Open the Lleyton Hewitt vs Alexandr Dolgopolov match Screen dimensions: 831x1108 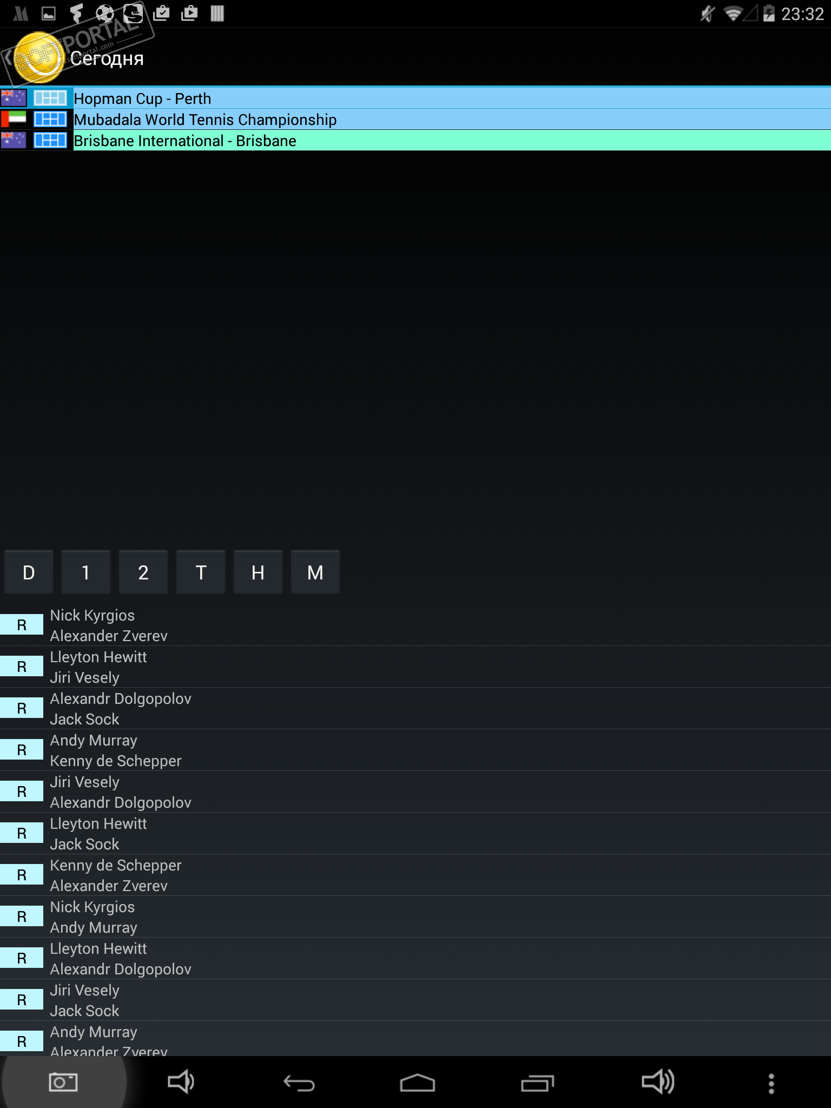pos(415,958)
